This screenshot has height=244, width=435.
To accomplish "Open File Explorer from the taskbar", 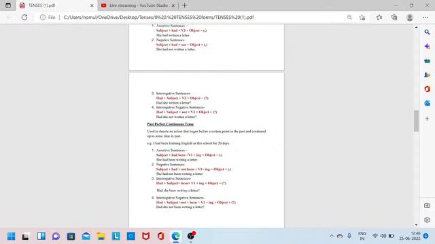I will click(x=101, y=236).
